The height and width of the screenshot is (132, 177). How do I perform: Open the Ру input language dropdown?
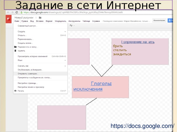[72, 26]
